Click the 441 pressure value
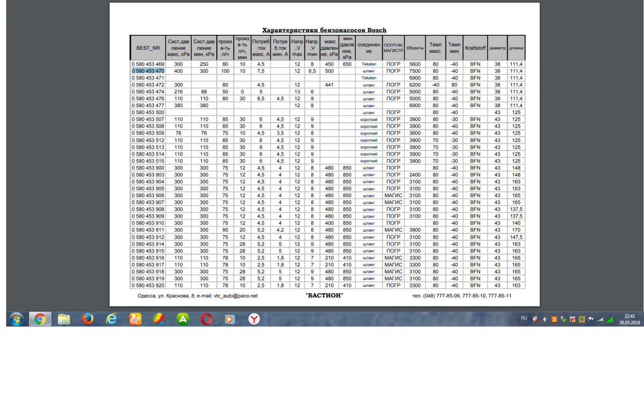This screenshot has width=644, height=402. 330,85
